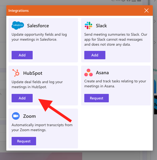Request the Asana integration
Viewport: 157px width, 160px height.
[96, 98]
